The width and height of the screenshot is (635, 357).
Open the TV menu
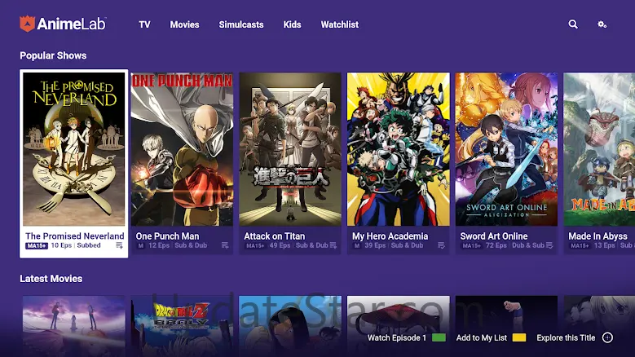[x=144, y=24]
